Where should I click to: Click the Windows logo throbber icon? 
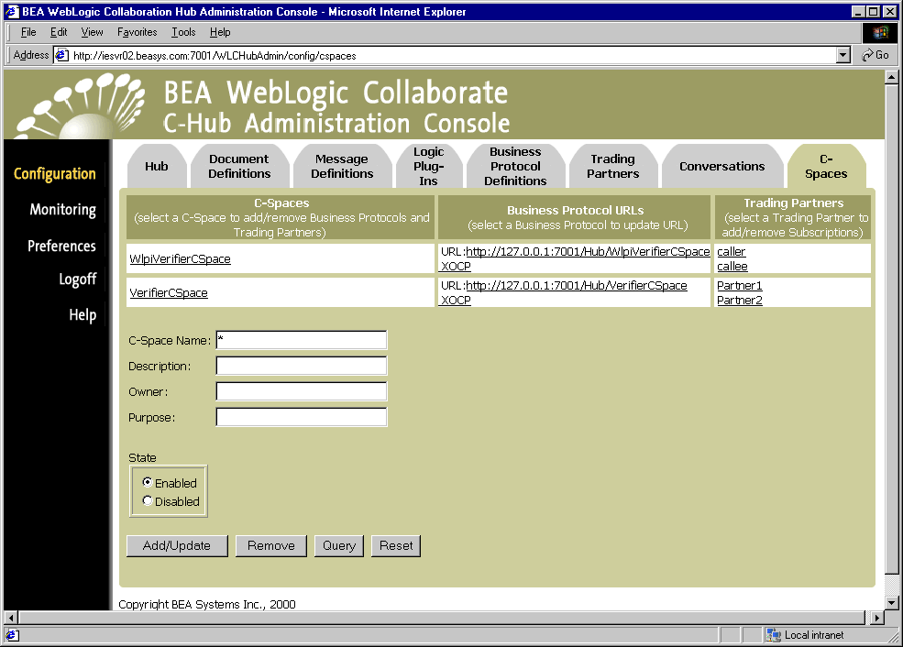coord(880,33)
